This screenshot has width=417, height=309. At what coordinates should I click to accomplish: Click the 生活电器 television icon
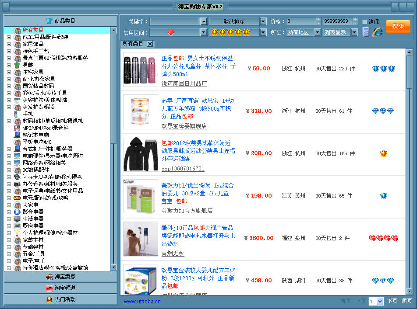(x=17, y=219)
